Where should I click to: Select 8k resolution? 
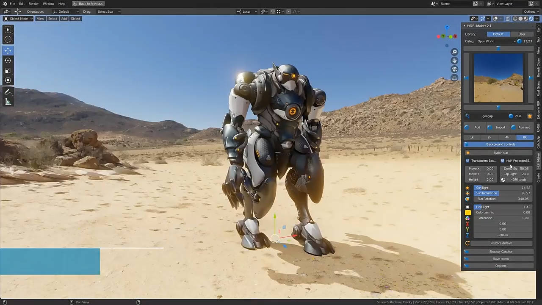[525, 137]
